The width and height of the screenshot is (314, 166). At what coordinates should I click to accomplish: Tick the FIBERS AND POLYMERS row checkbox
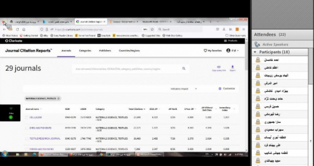click(27, 149)
